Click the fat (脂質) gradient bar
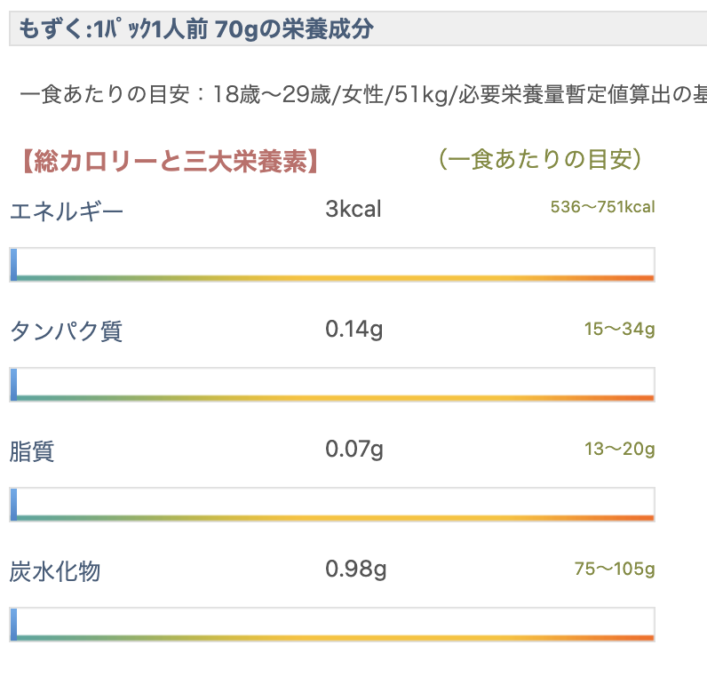This screenshot has width=707, height=677. (332, 504)
